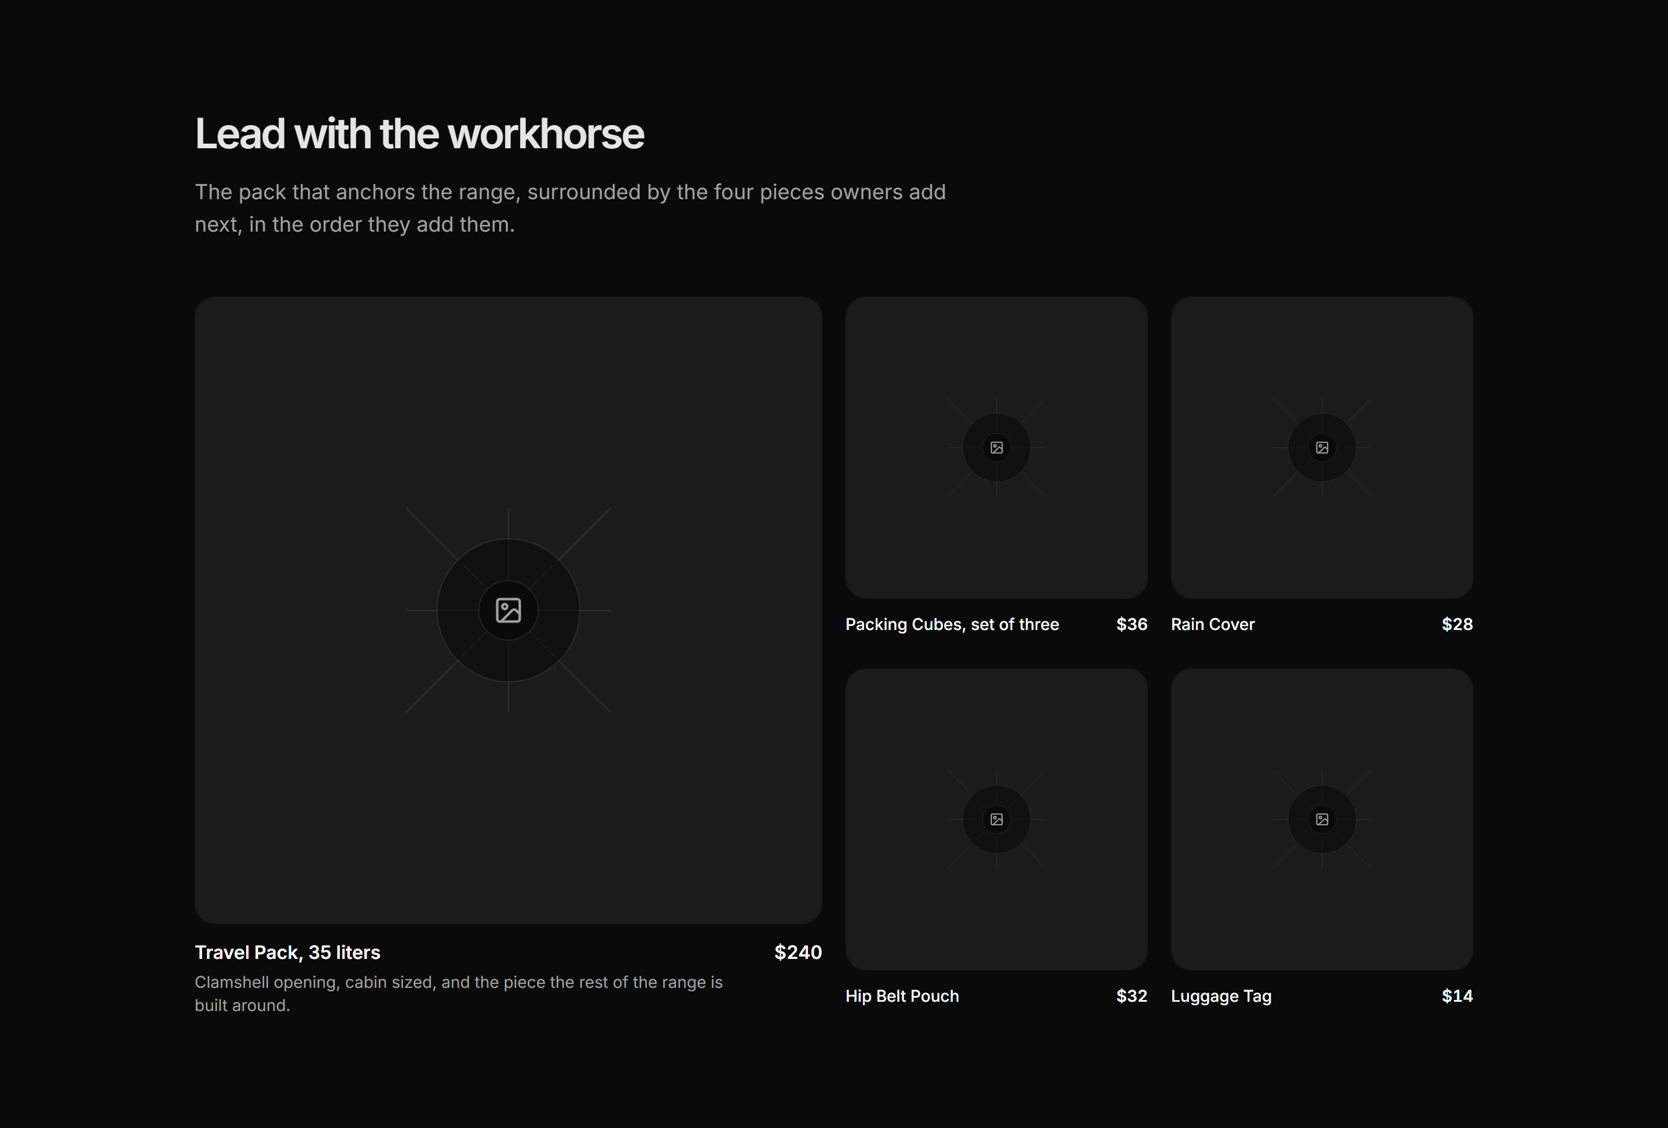Click the $32 price
Screen dimensions: 1668x1128
(x=1132, y=996)
